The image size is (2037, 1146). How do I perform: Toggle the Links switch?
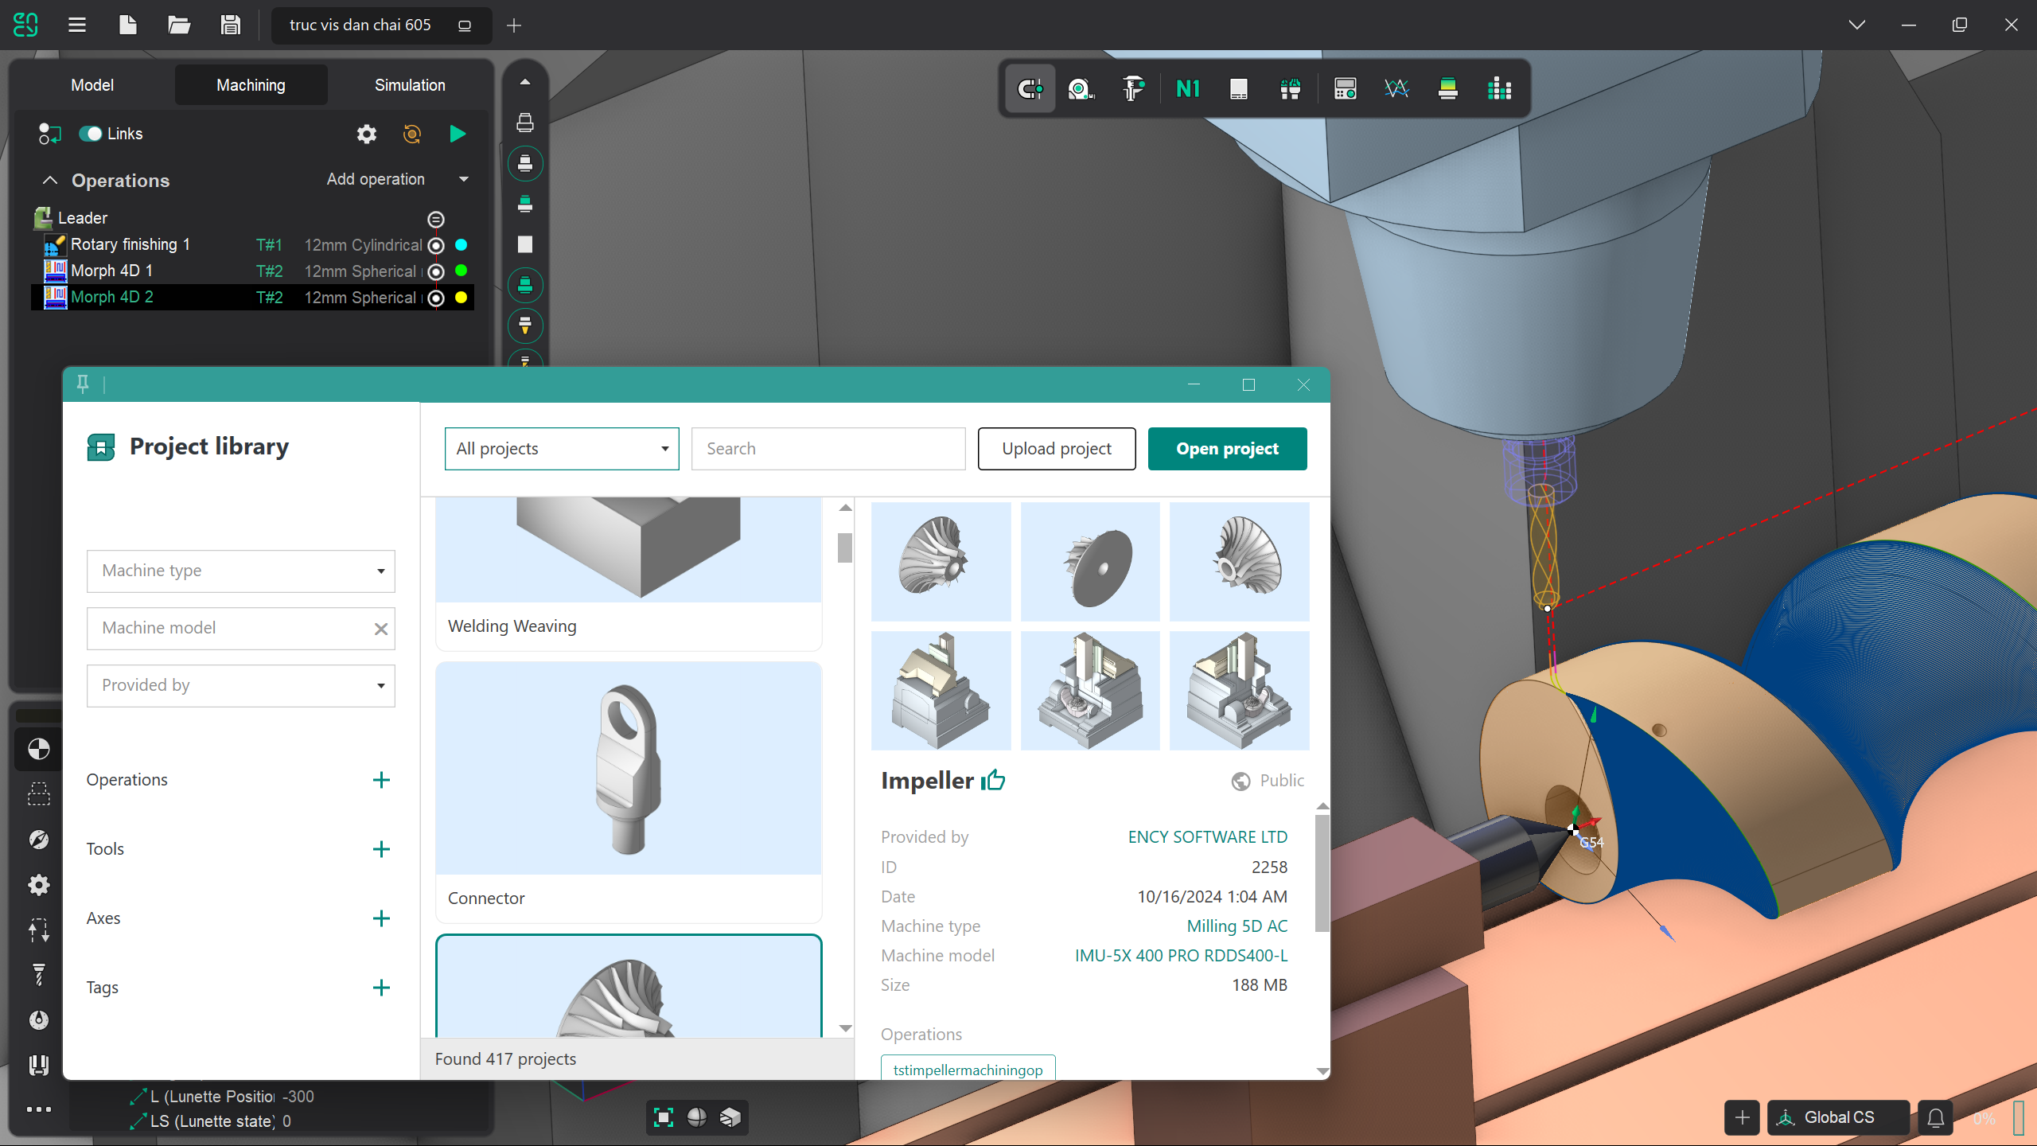pyautogui.click(x=91, y=134)
